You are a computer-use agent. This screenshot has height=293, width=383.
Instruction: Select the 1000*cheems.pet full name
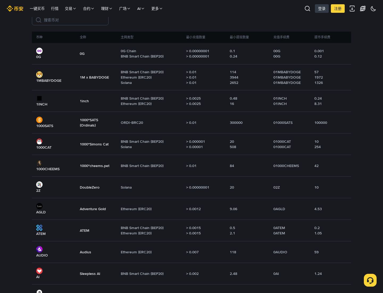coord(95,166)
